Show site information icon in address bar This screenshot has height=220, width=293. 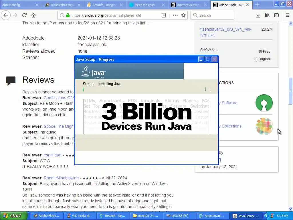(62, 15)
